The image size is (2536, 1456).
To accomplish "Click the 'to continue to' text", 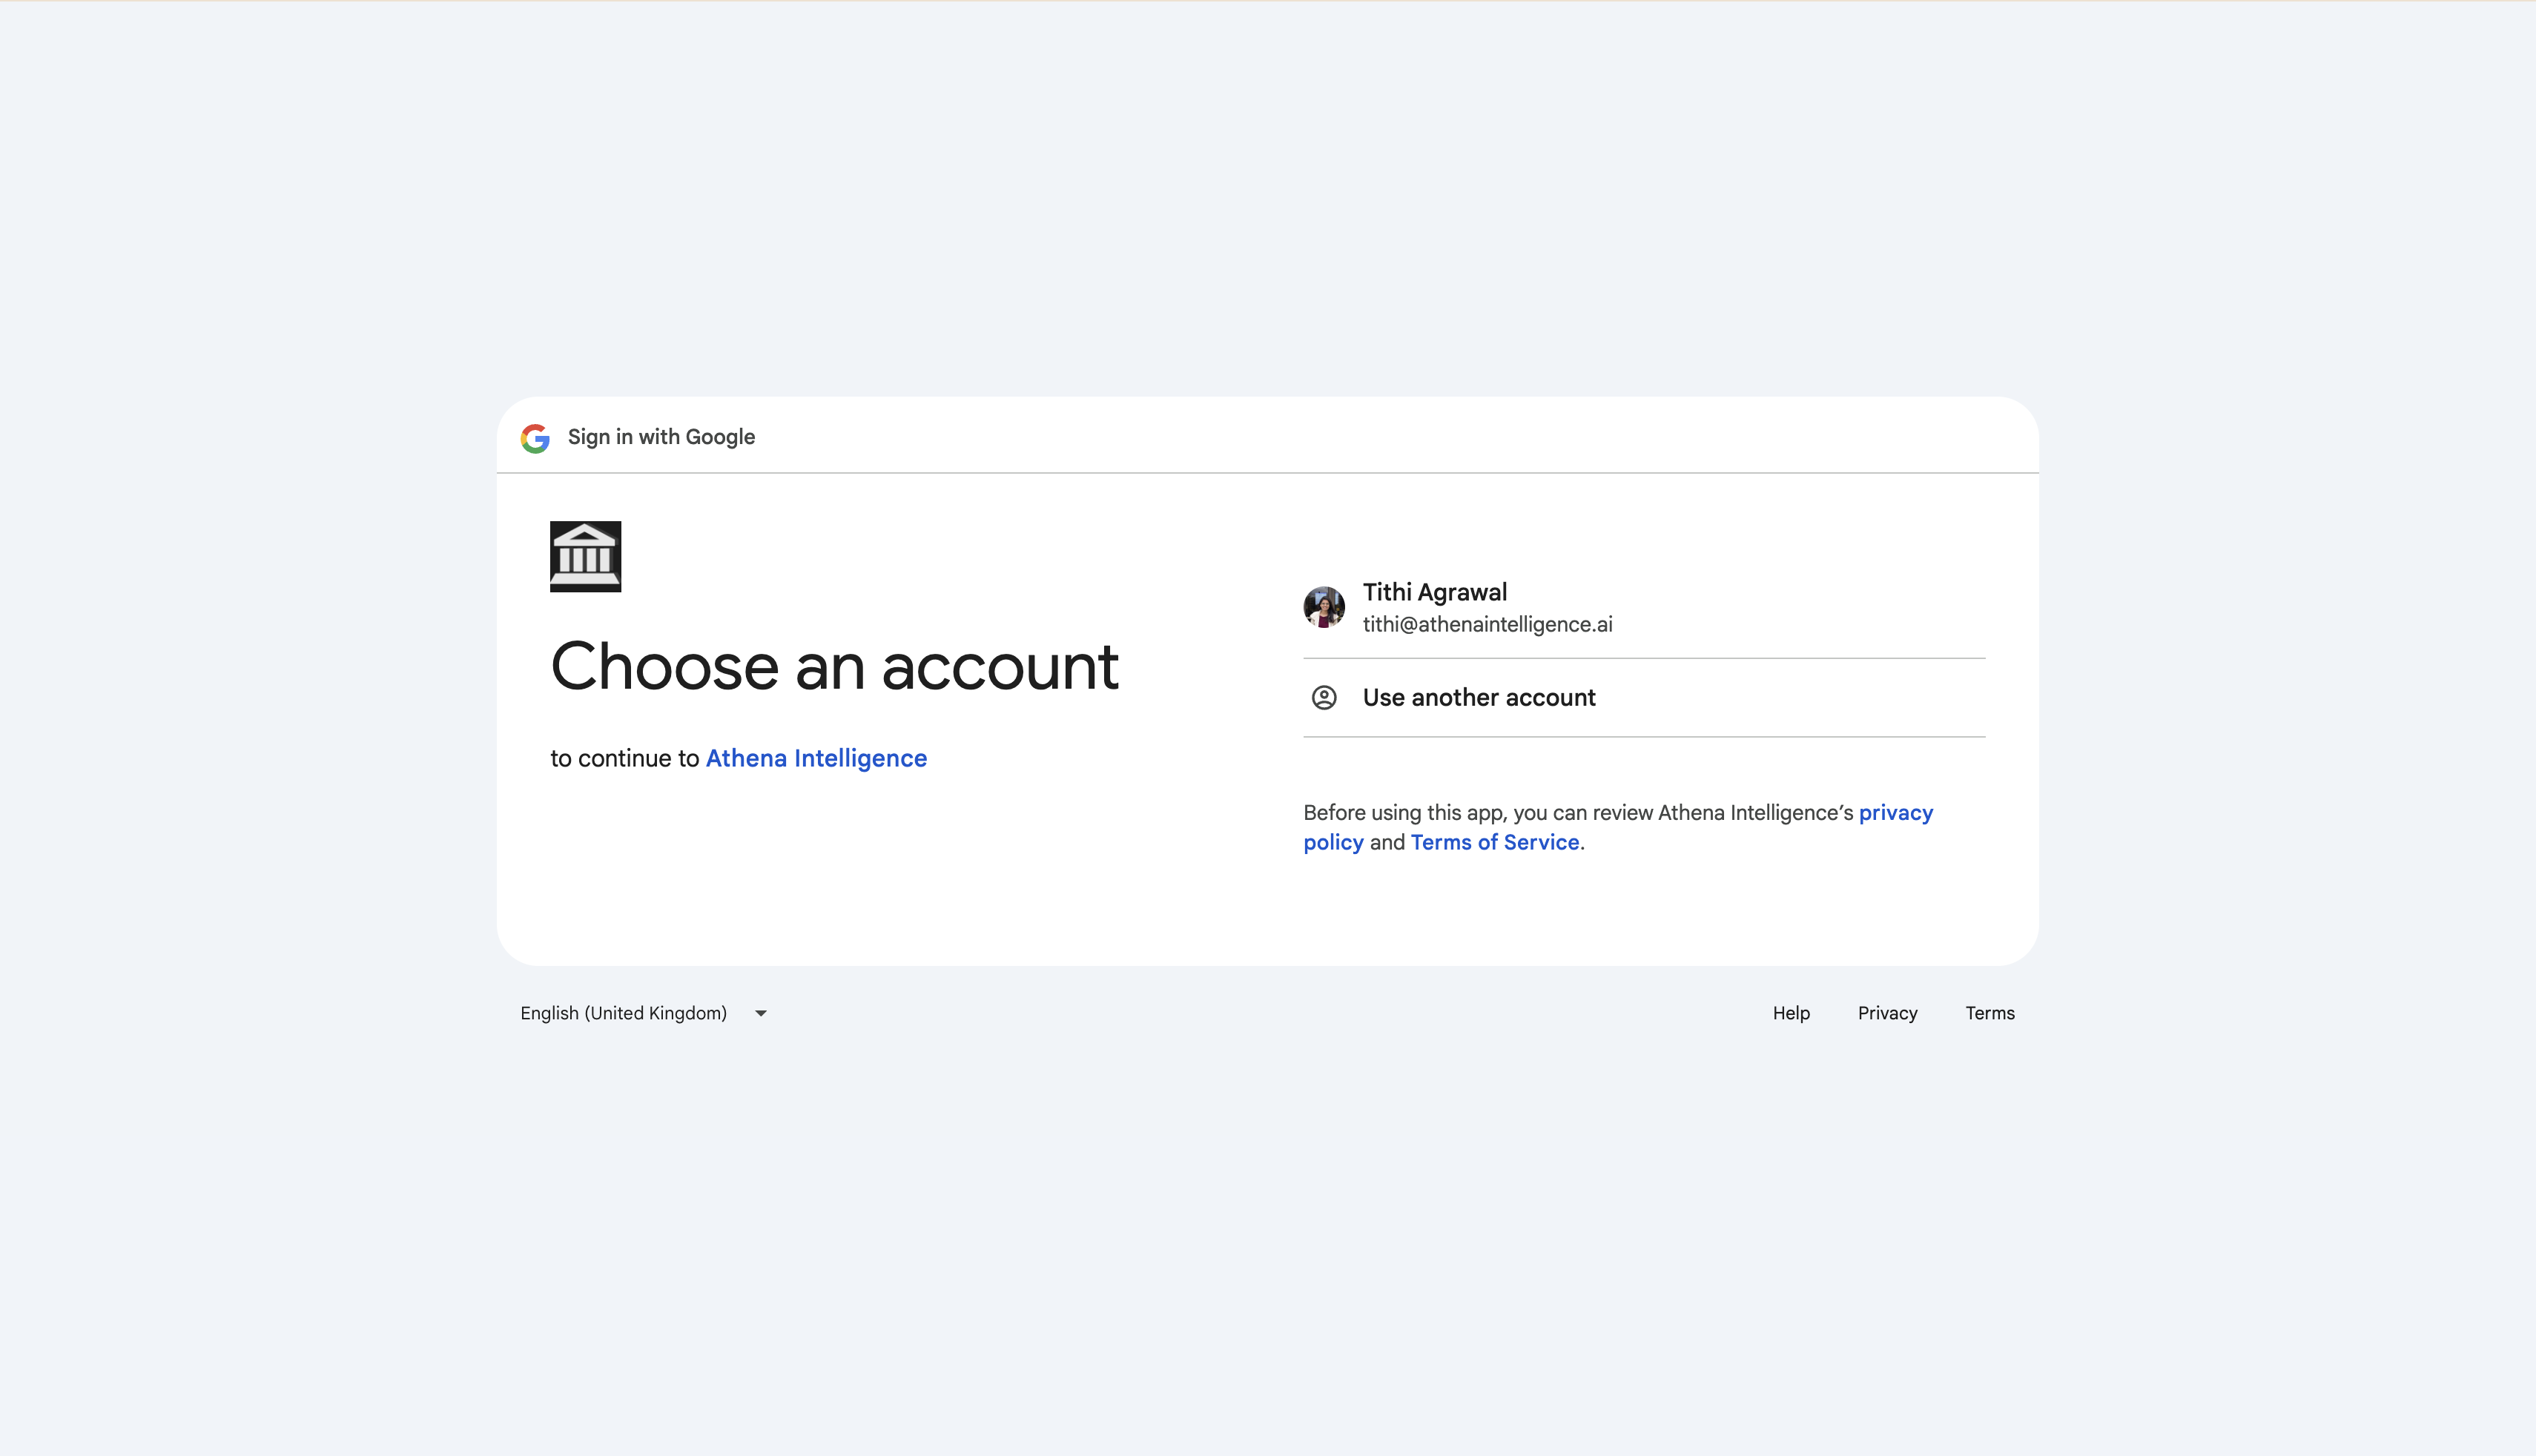I will tap(624, 759).
